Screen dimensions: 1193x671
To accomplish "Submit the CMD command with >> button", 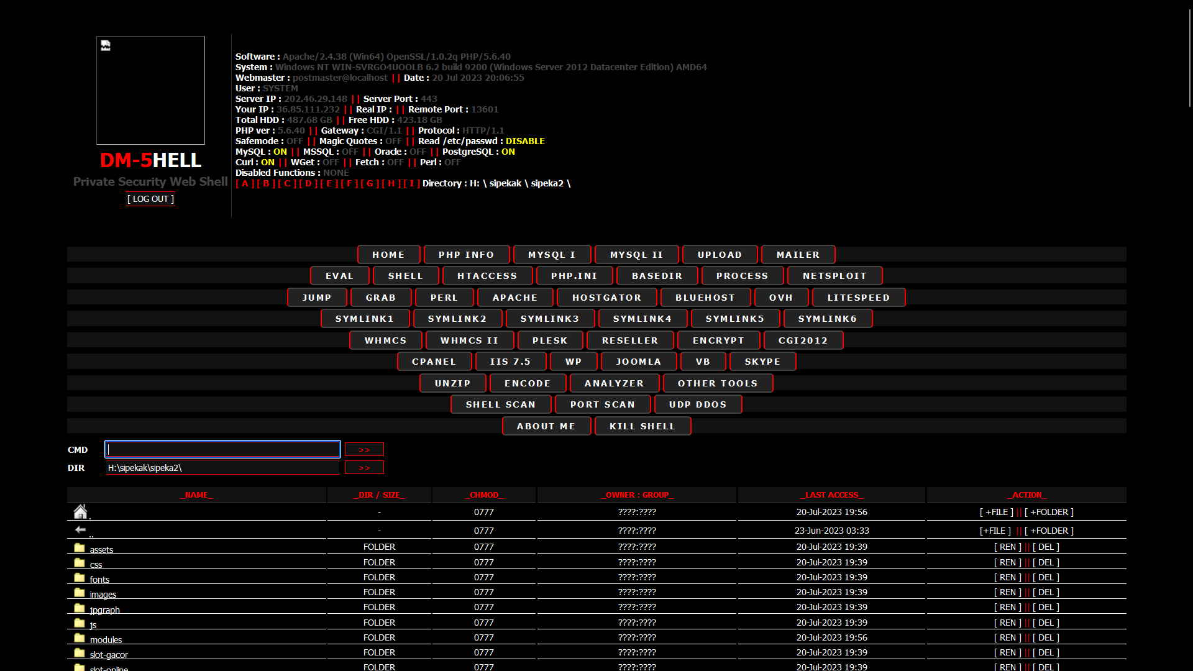I will tap(364, 449).
